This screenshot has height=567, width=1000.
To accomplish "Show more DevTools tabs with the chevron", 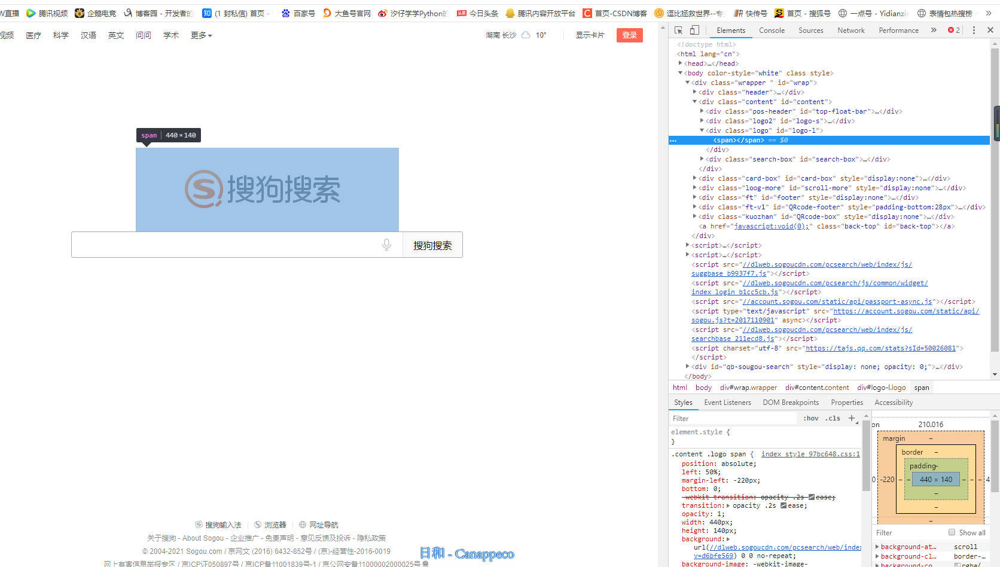I will [934, 30].
